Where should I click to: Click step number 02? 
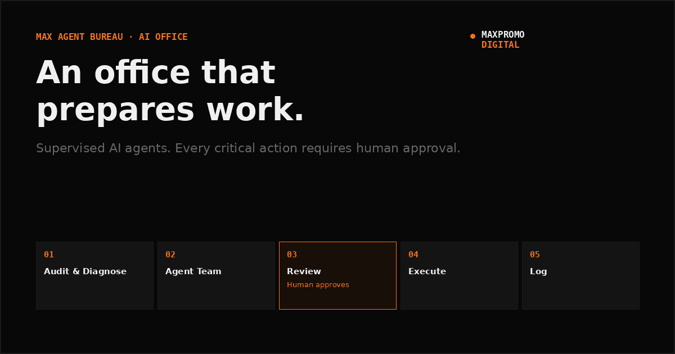pos(170,255)
